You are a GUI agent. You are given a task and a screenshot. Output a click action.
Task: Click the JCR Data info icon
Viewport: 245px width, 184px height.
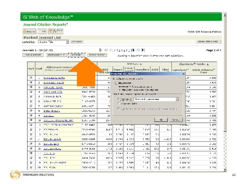click(141, 64)
